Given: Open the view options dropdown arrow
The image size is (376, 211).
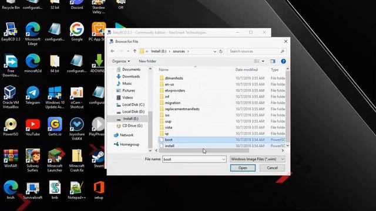Looking at the screenshot, I should (x=263, y=61).
